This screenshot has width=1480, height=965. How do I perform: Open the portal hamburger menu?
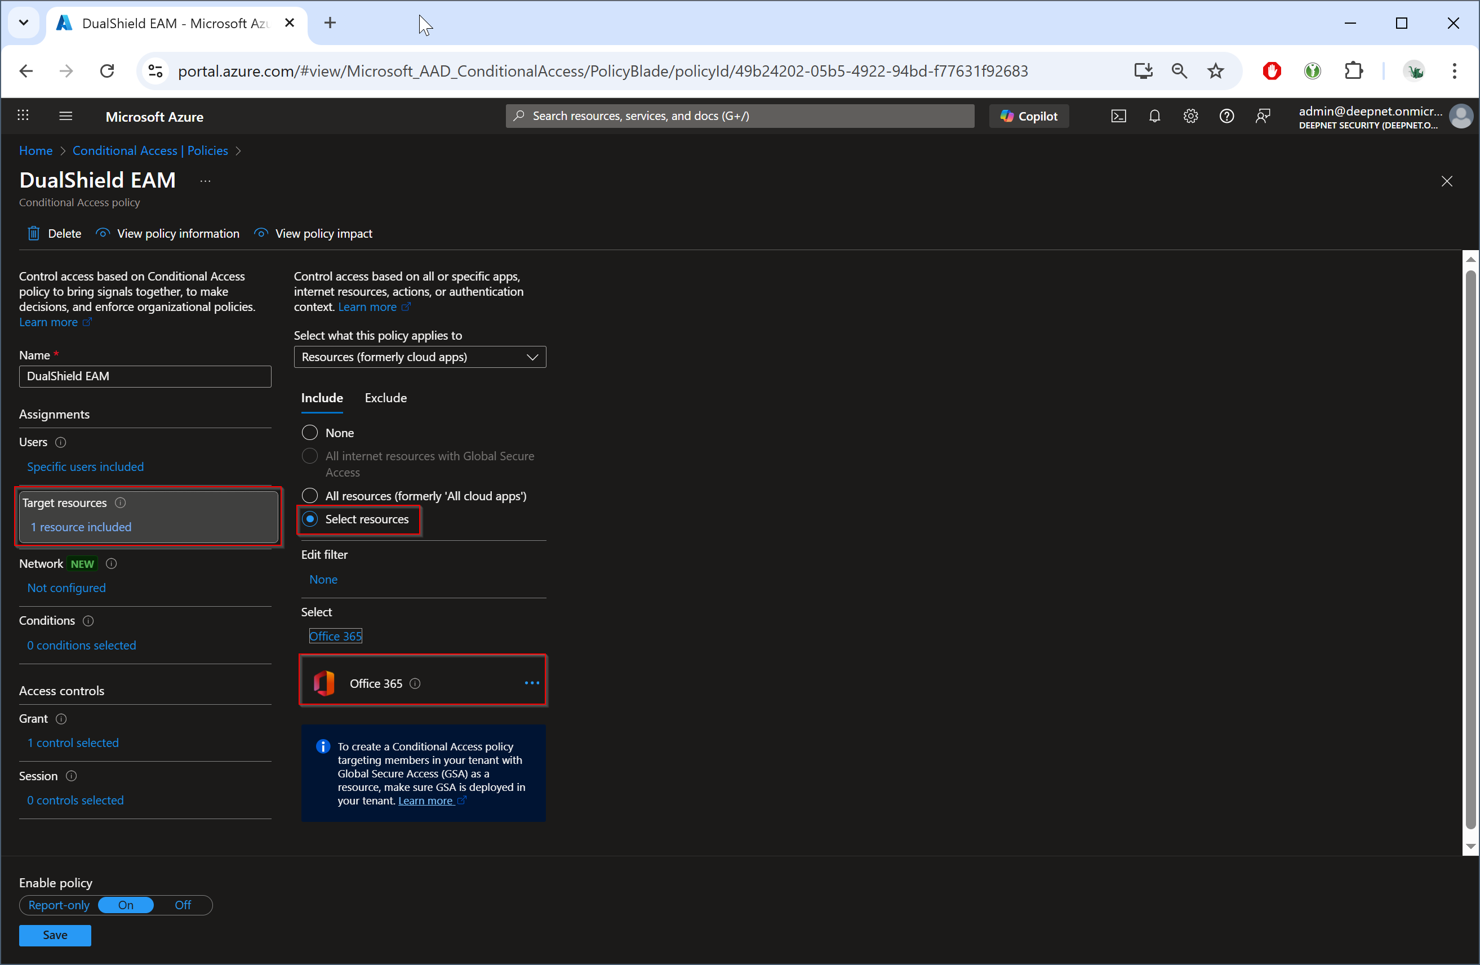[x=66, y=116]
